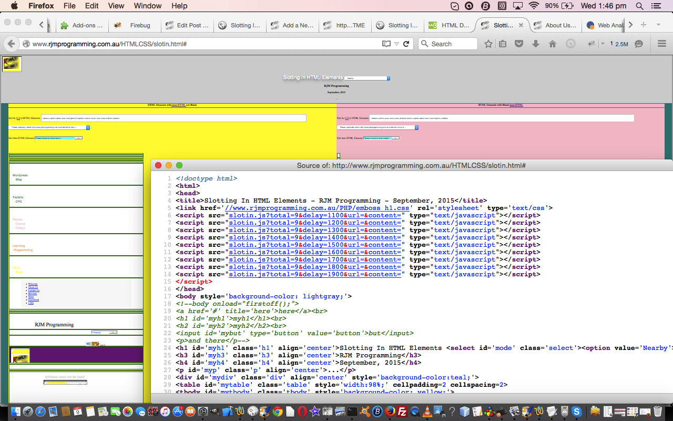Image resolution: width=673 pixels, height=421 pixels.
Task: Click the Wordpress Blog link in the sidebar
Action: (x=20, y=177)
